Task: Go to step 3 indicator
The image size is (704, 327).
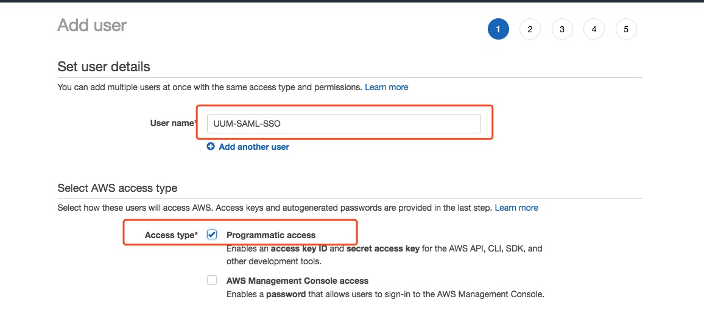Action: (x=562, y=29)
